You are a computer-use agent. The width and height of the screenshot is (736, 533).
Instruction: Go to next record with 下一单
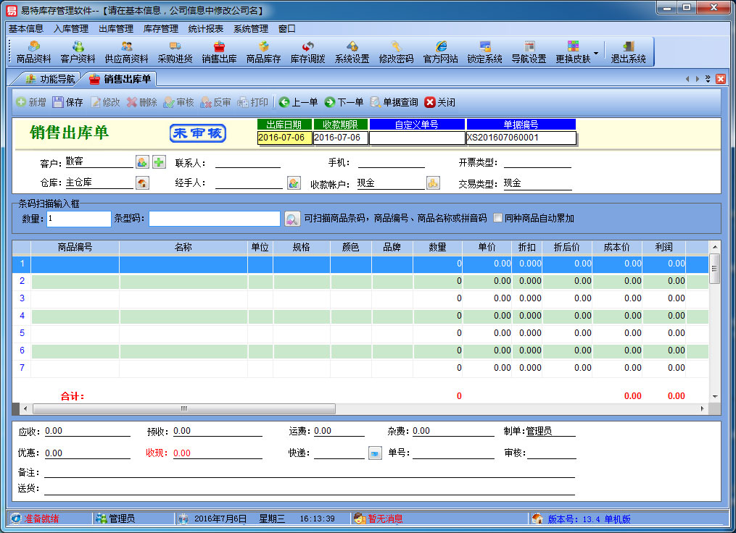click(344, 103)
